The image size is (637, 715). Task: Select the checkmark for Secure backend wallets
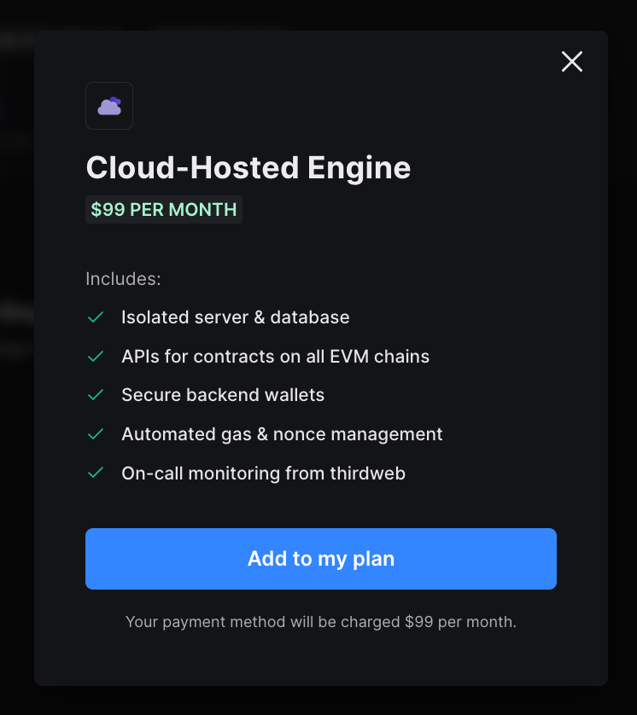tap(96, 395)
